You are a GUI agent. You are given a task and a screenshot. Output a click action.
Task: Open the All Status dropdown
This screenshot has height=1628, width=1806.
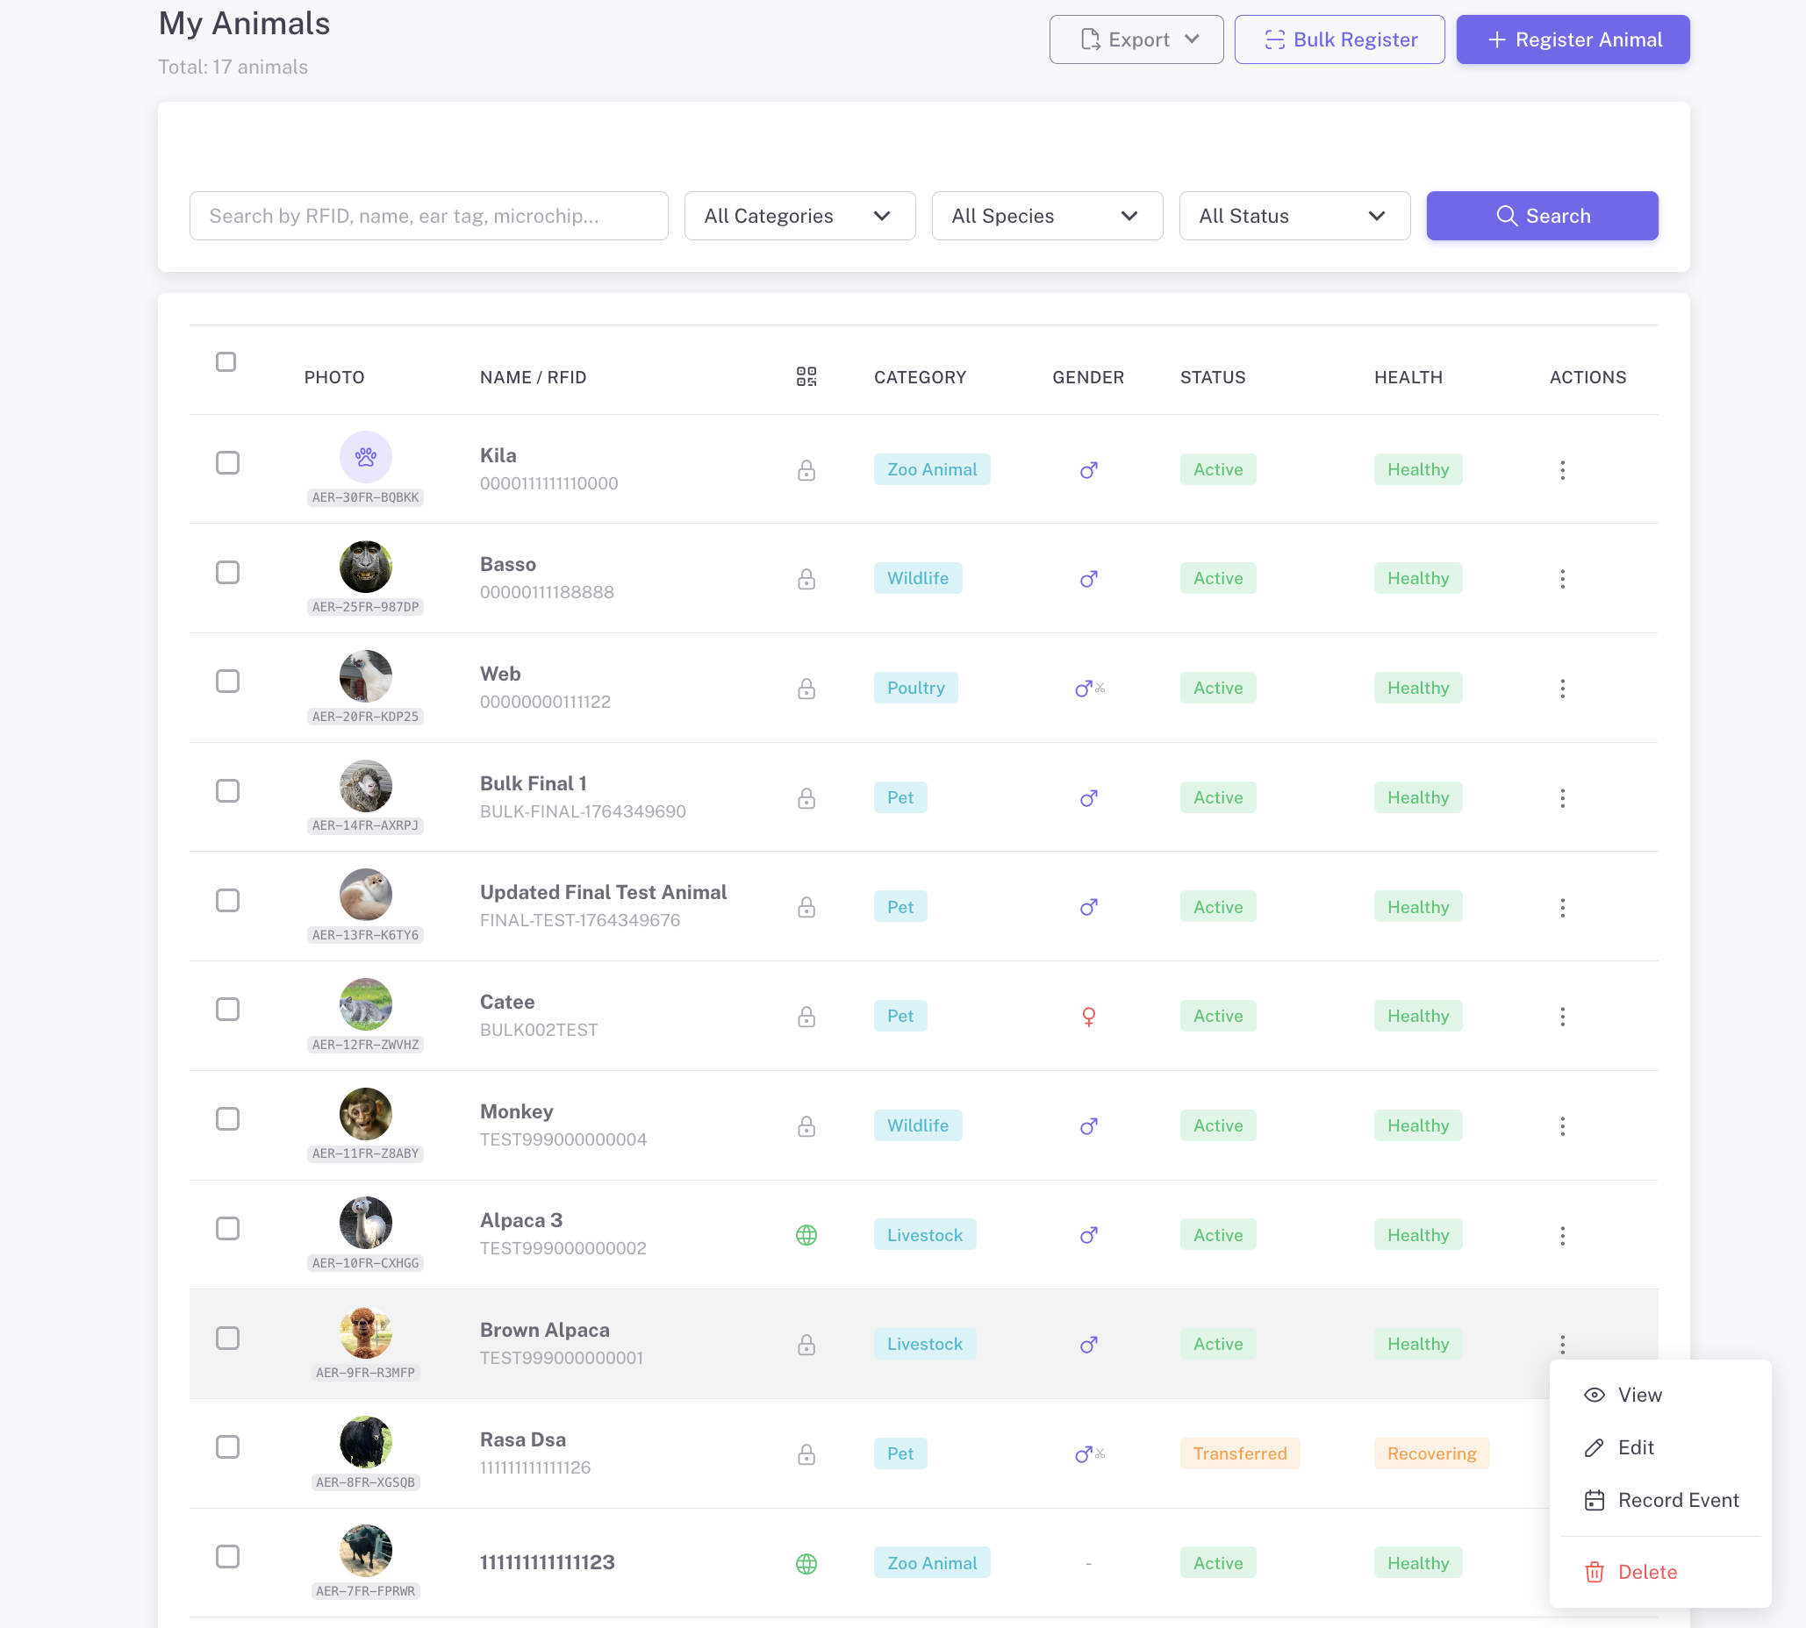[x=1294, y=216]
